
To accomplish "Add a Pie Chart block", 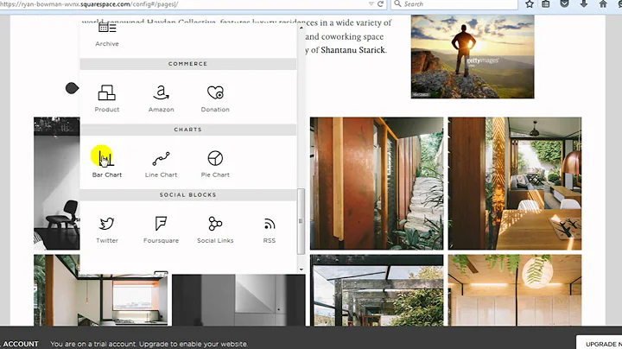I will point(215,164).
